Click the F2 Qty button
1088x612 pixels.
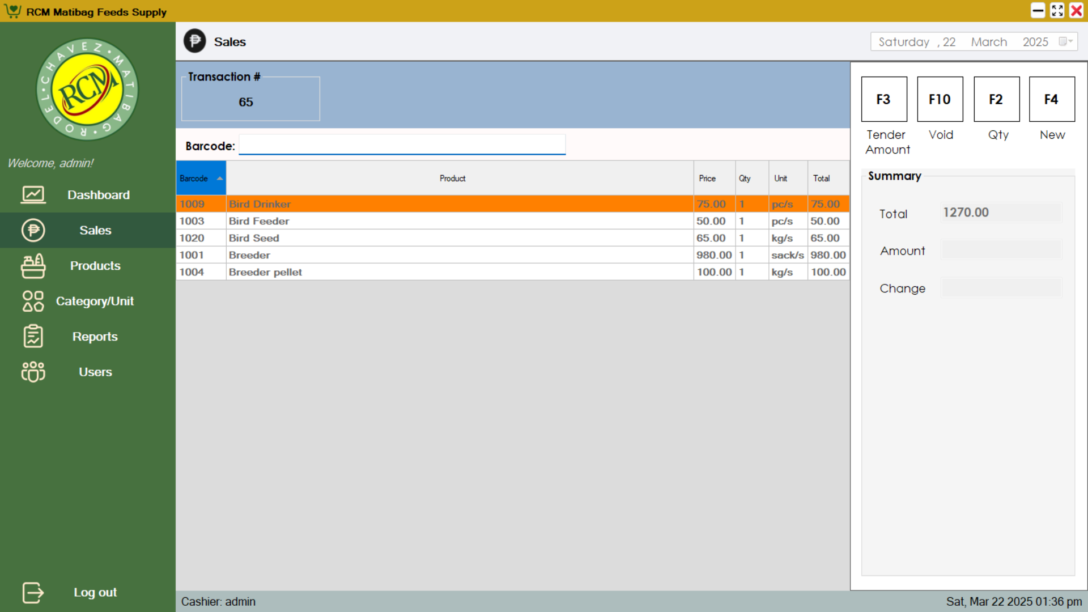point(997,99)
